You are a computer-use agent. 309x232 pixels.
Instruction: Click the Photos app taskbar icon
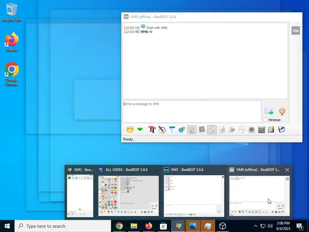click(193, 226)
